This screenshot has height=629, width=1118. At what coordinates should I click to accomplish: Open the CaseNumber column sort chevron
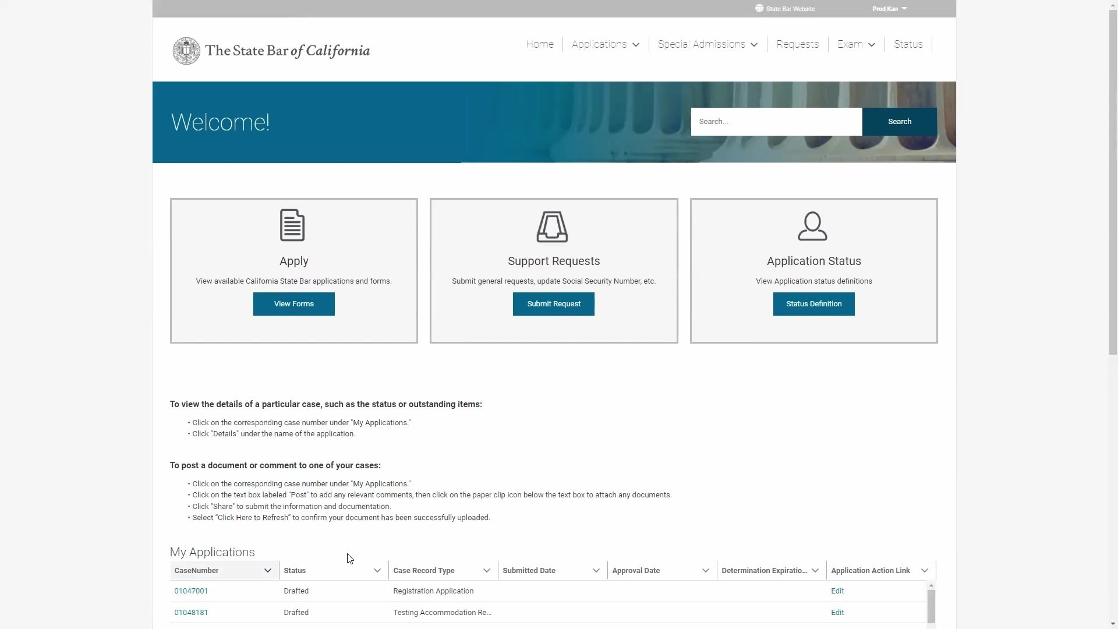[x=267, y=571]
